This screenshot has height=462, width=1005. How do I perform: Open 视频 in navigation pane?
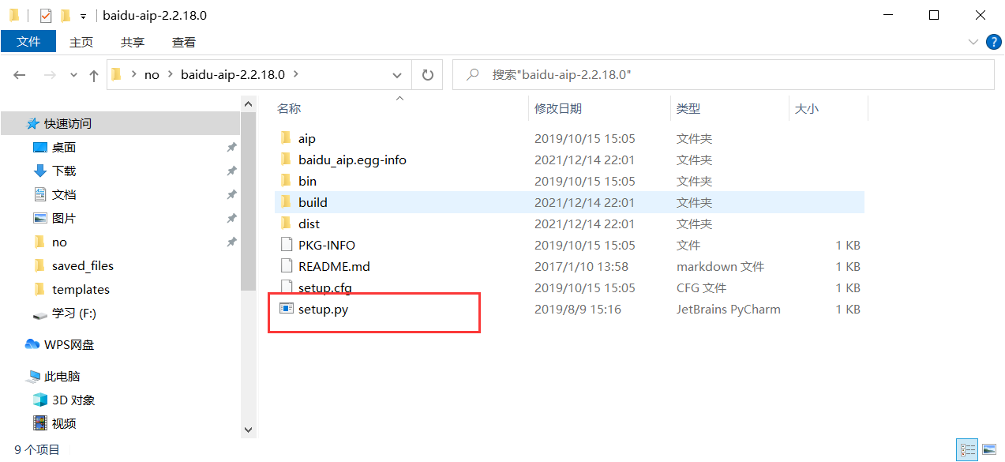coord(64,424)
